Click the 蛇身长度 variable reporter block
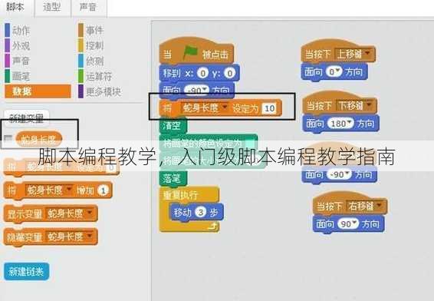Viewport: 434px width, 301px height. pyautogui.click(x=39, y=140)
